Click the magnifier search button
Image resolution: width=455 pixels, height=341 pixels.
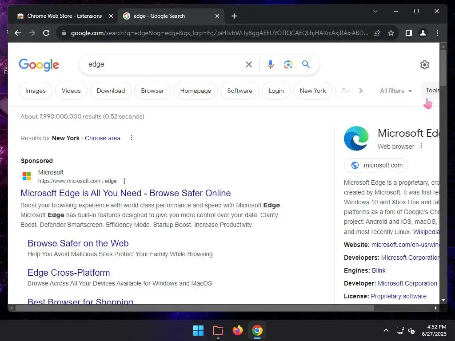tap(306, 64)
